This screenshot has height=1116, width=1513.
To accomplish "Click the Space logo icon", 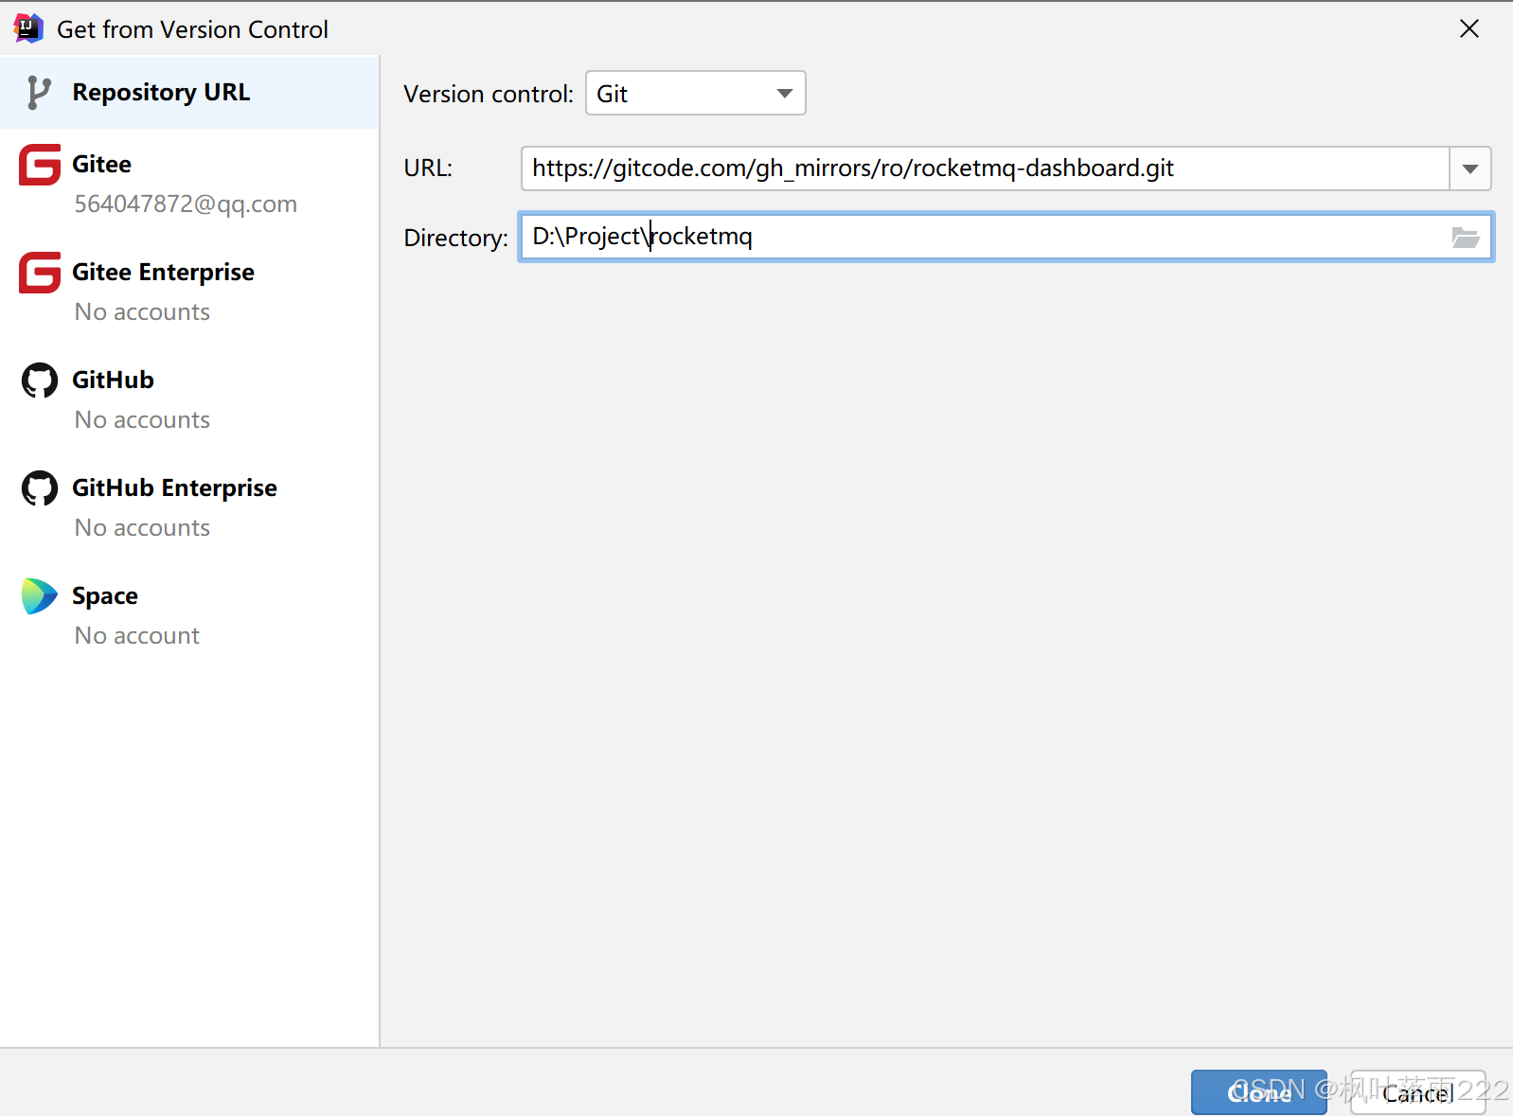I will click(40, 596).
